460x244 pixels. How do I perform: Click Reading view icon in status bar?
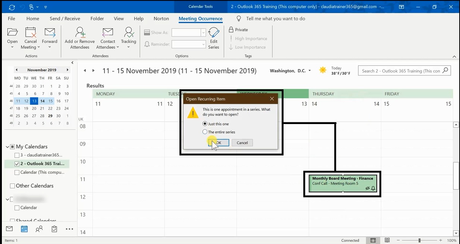387,240
